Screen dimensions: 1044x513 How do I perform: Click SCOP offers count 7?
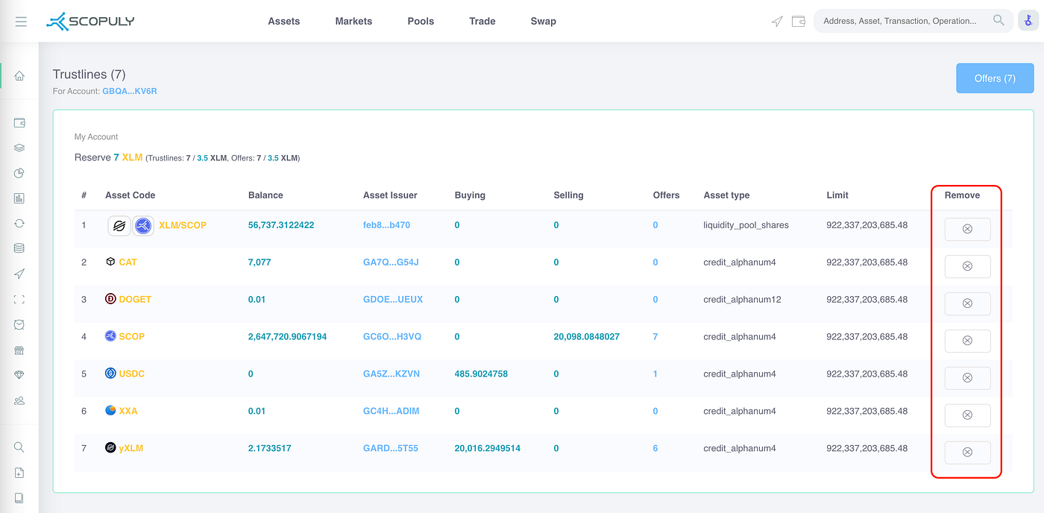[x=655, y=337]
